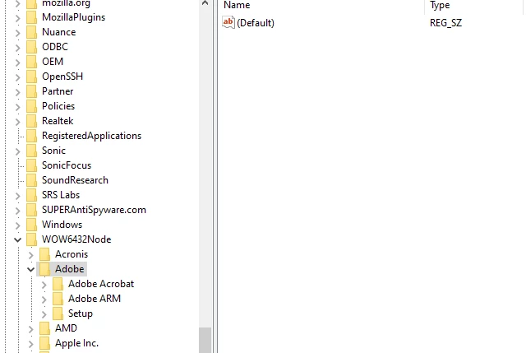The height and width of the screenshot is (353, 526).
Task: Click the Windows folder icon
Action: pyautogui.click(x=31, y=225)
